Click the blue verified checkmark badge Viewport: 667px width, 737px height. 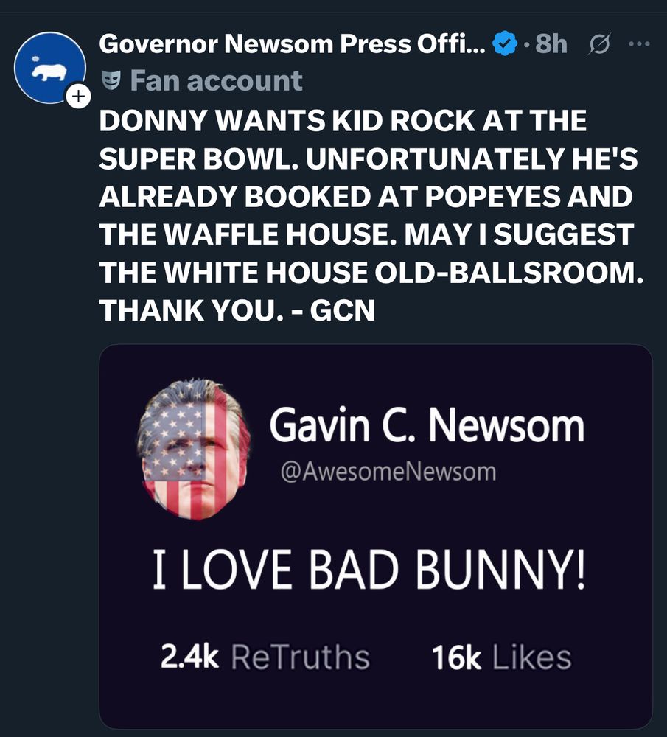tap(504, 44)
